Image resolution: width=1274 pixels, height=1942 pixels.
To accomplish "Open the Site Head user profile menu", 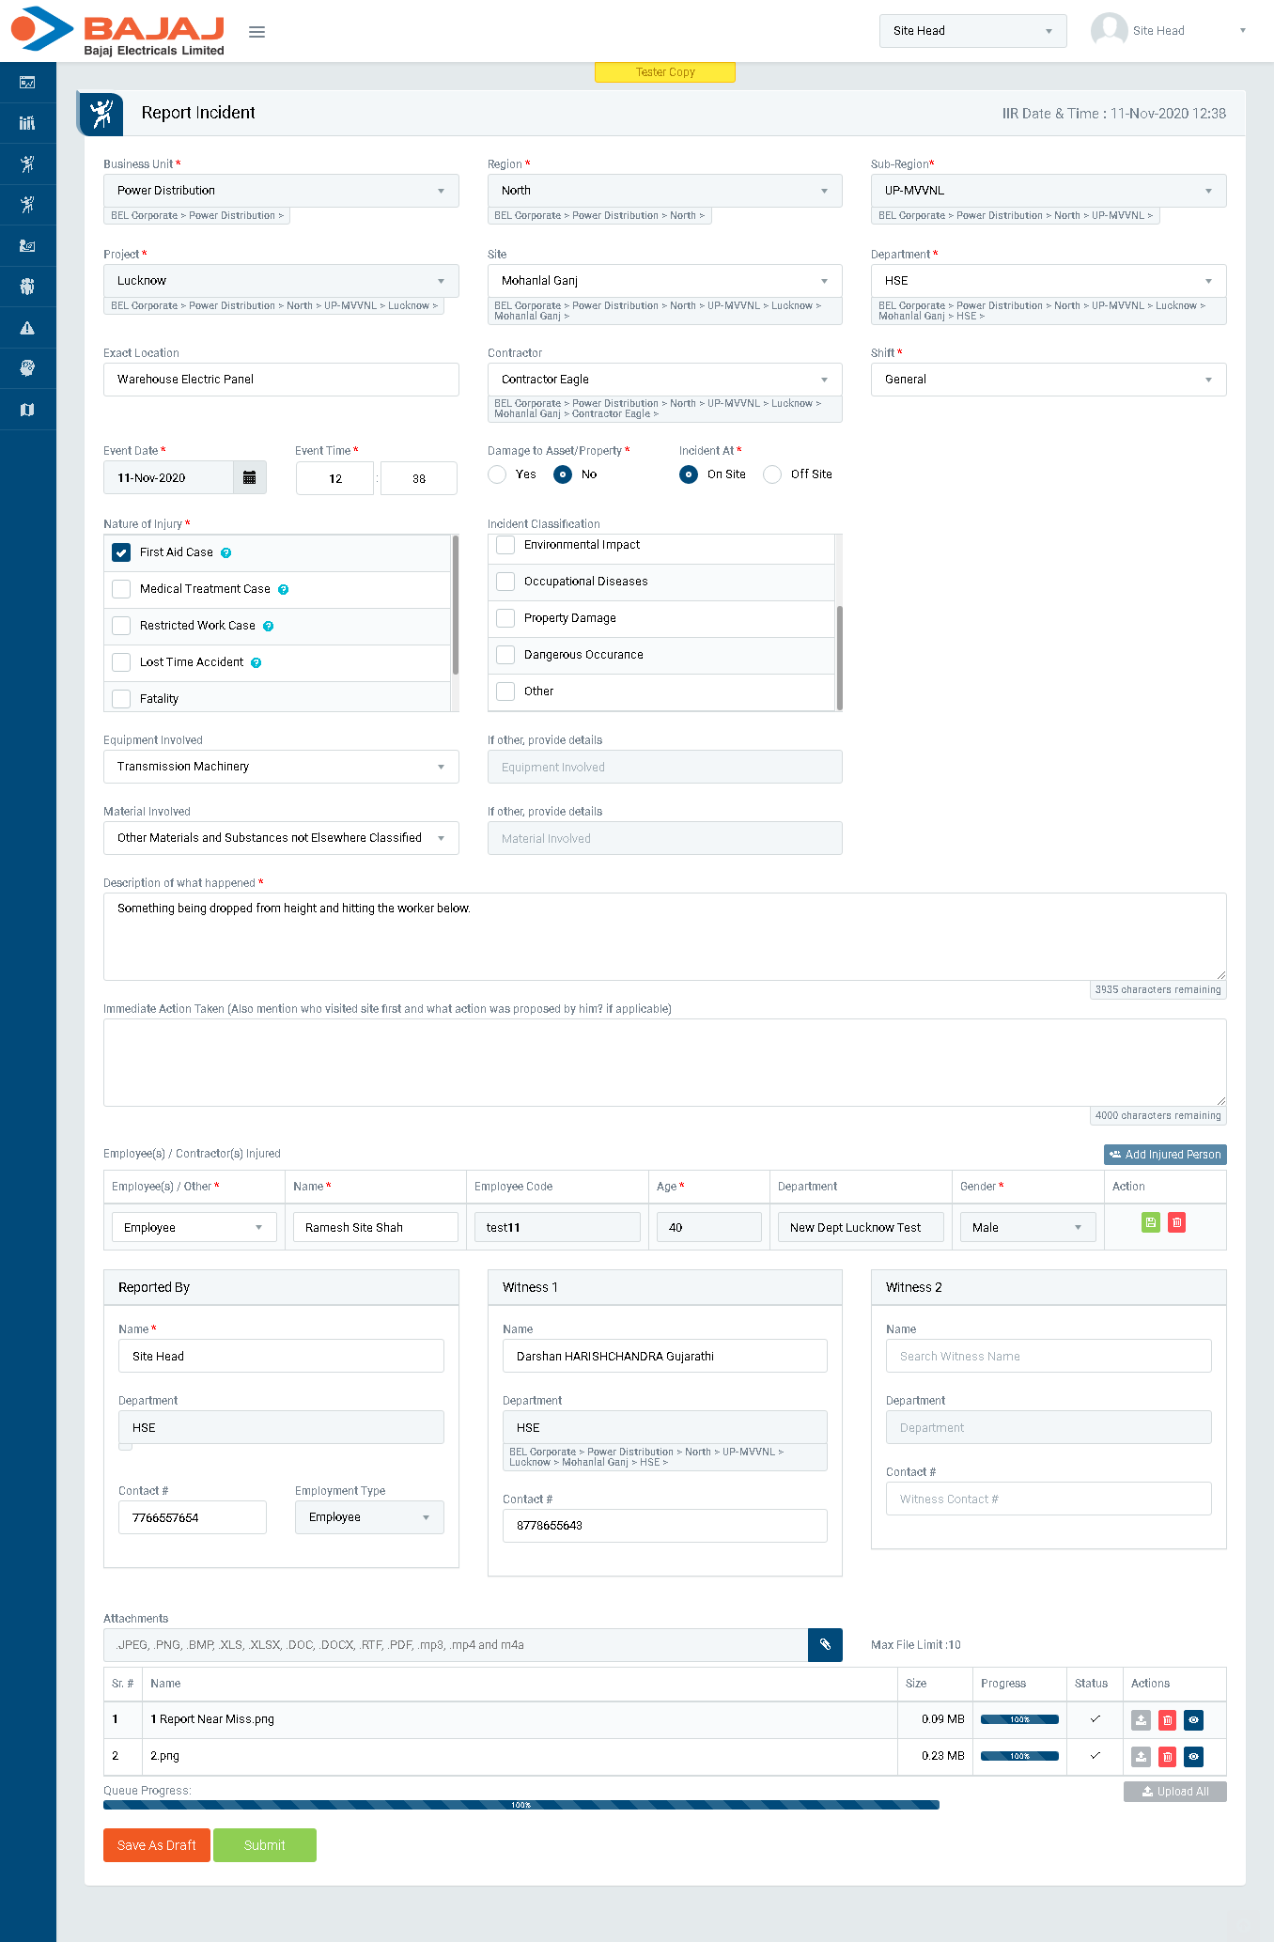I will (x=1169, y=31).
